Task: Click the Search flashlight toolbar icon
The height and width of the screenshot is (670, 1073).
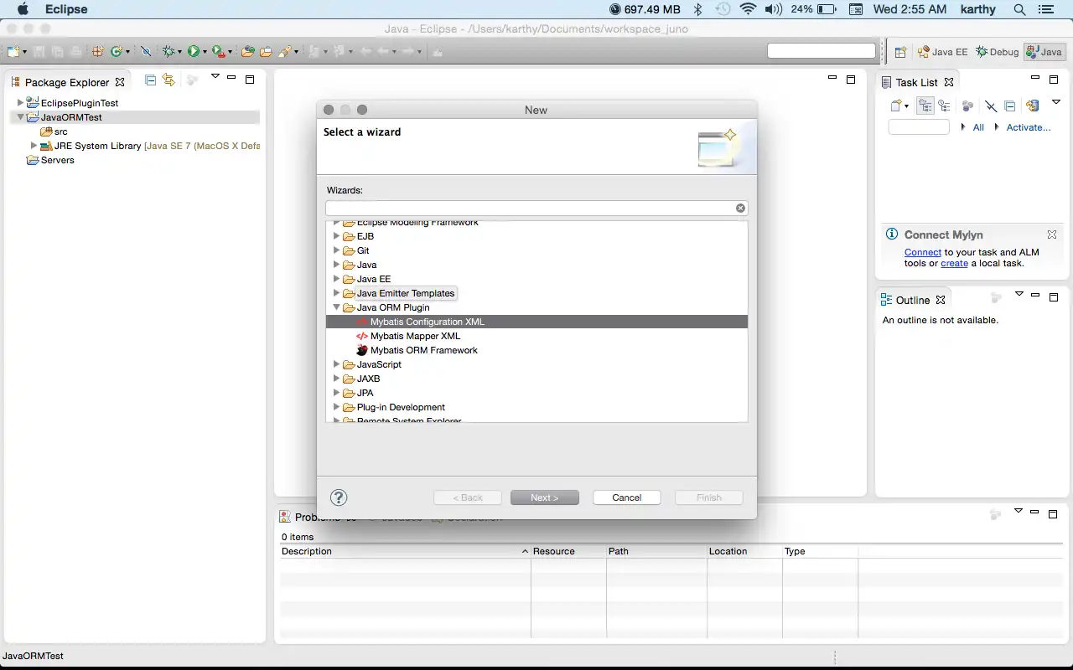Action: pos(285,52)
